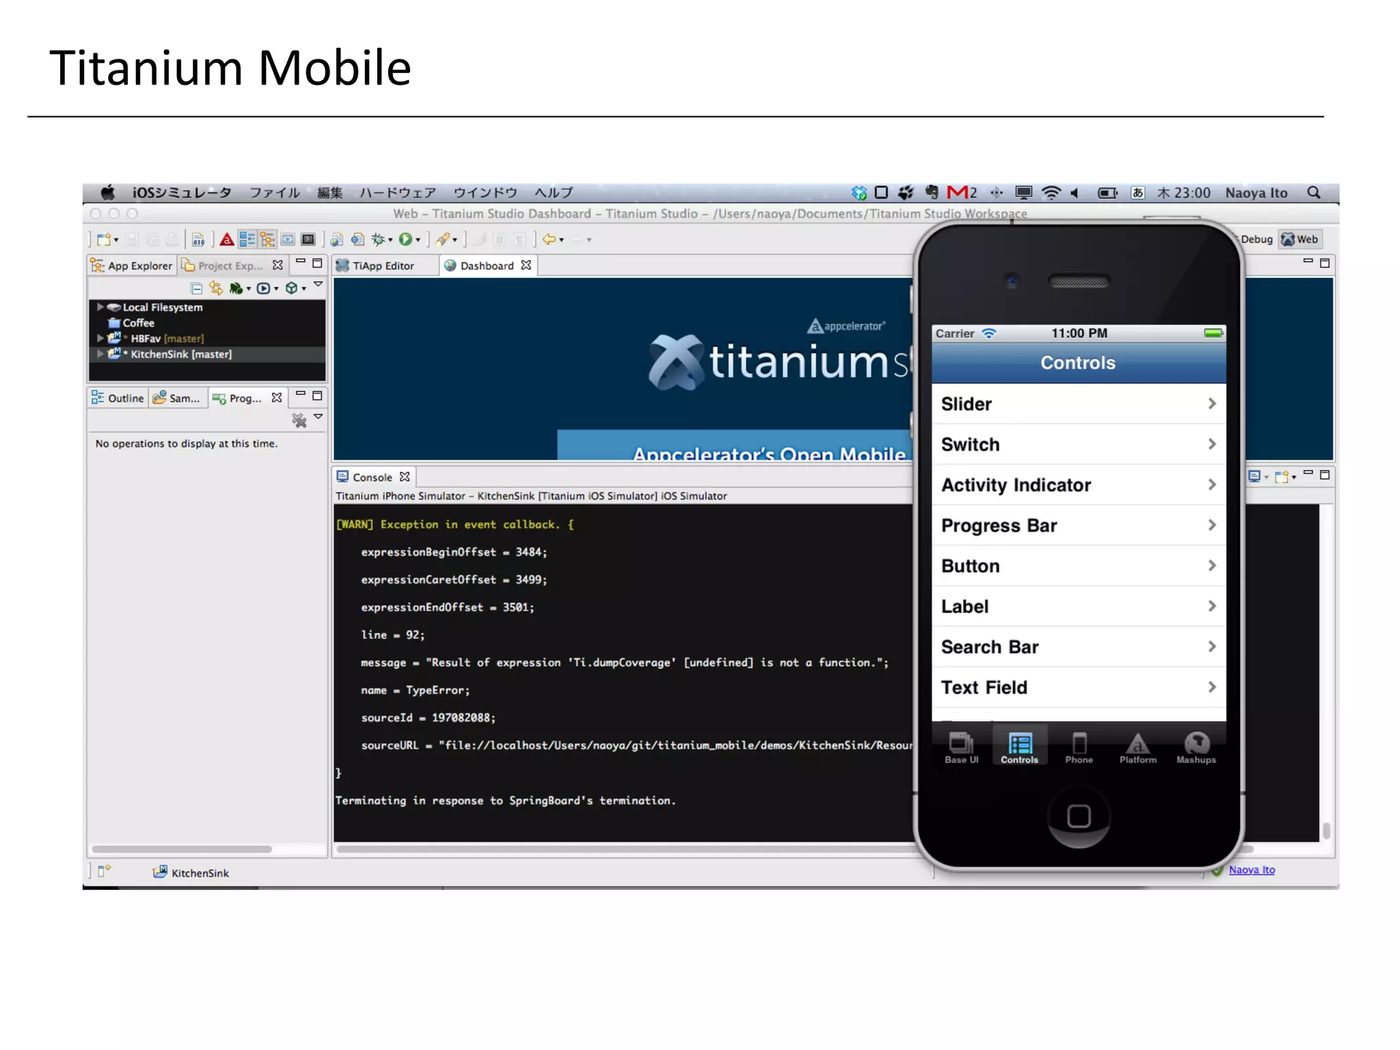Open the ファイル menu in menu bar

[x=274, y=193]
